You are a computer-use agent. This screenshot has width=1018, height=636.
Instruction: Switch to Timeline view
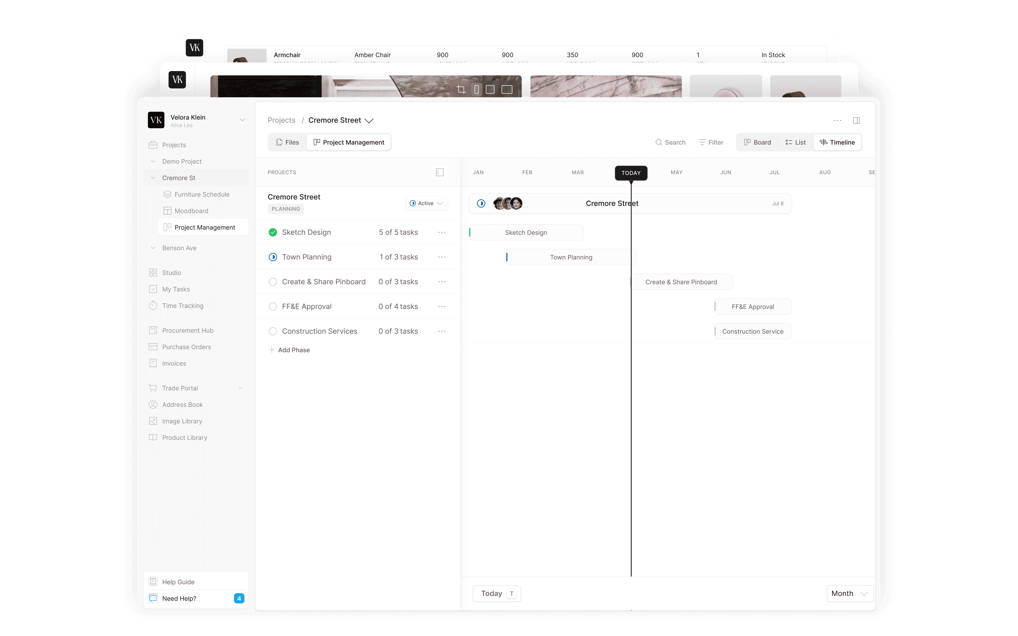pyautogui.click(x=837, y=142)
